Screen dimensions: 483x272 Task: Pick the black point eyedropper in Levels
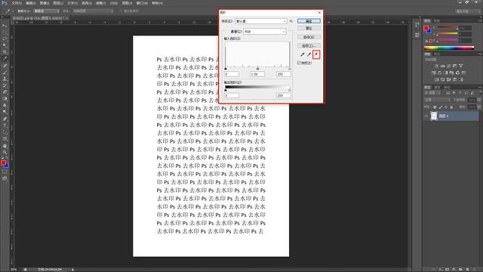(x=303, y=54)
